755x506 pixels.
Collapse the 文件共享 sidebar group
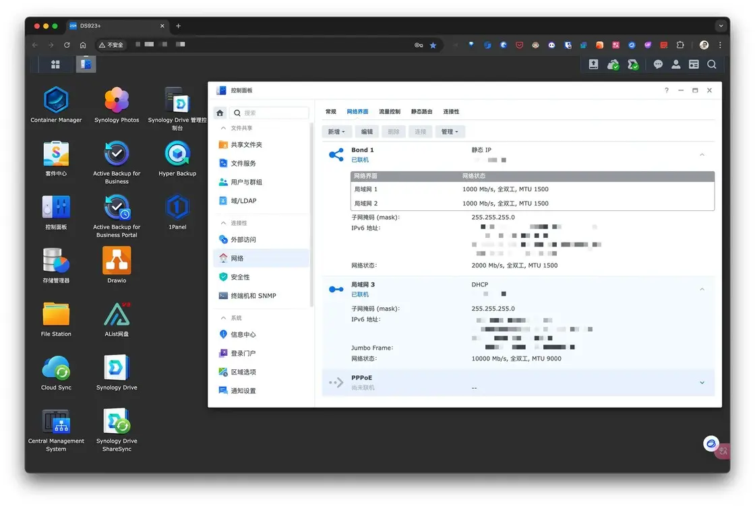223,128
